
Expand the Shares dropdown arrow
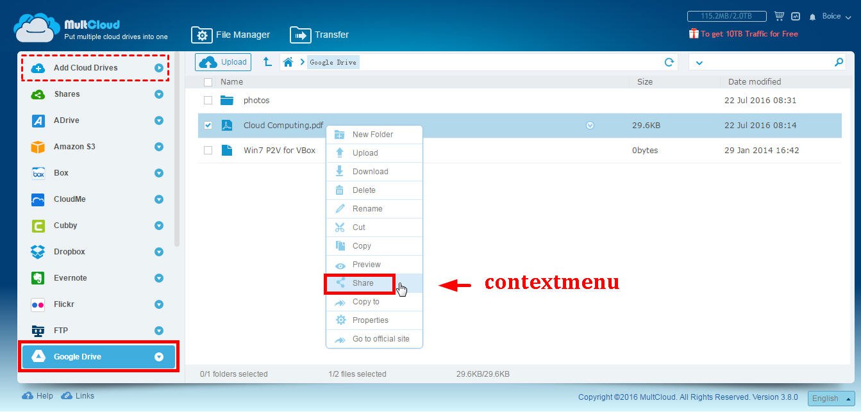(x=159, y=94)
